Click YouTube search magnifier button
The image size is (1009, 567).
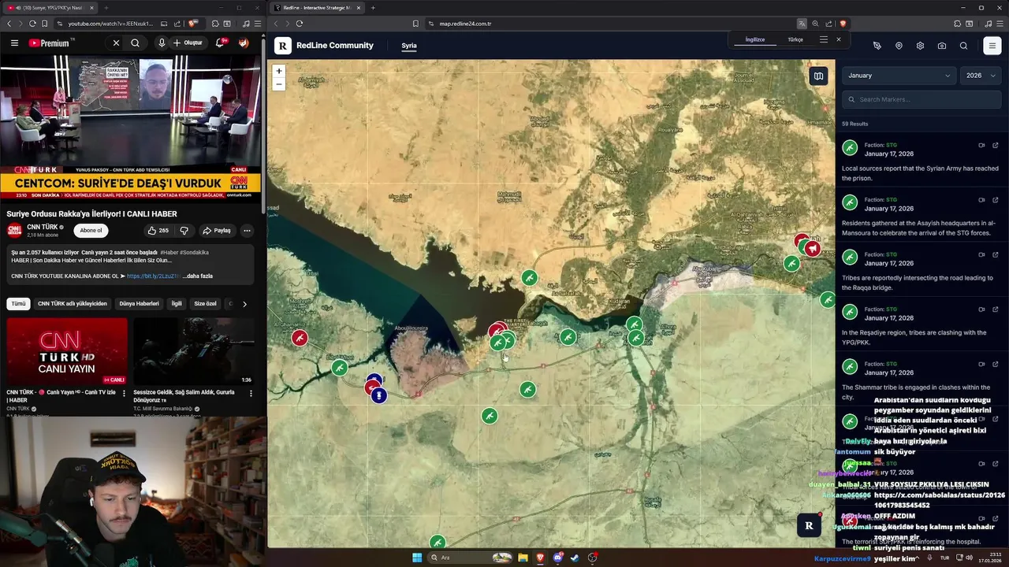(135, 43)
